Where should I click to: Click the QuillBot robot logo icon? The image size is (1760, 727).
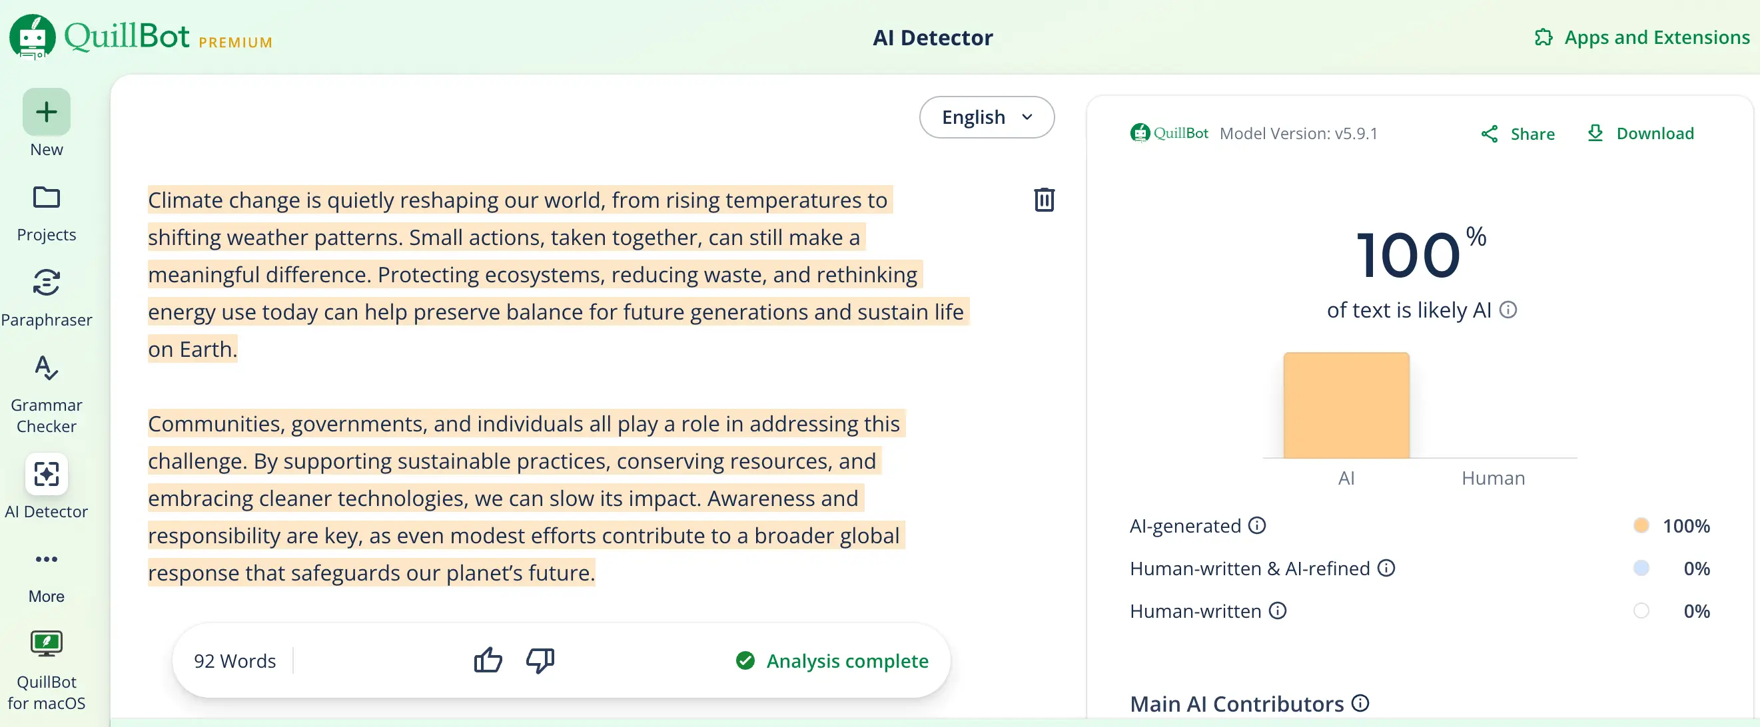pos(32,37)
